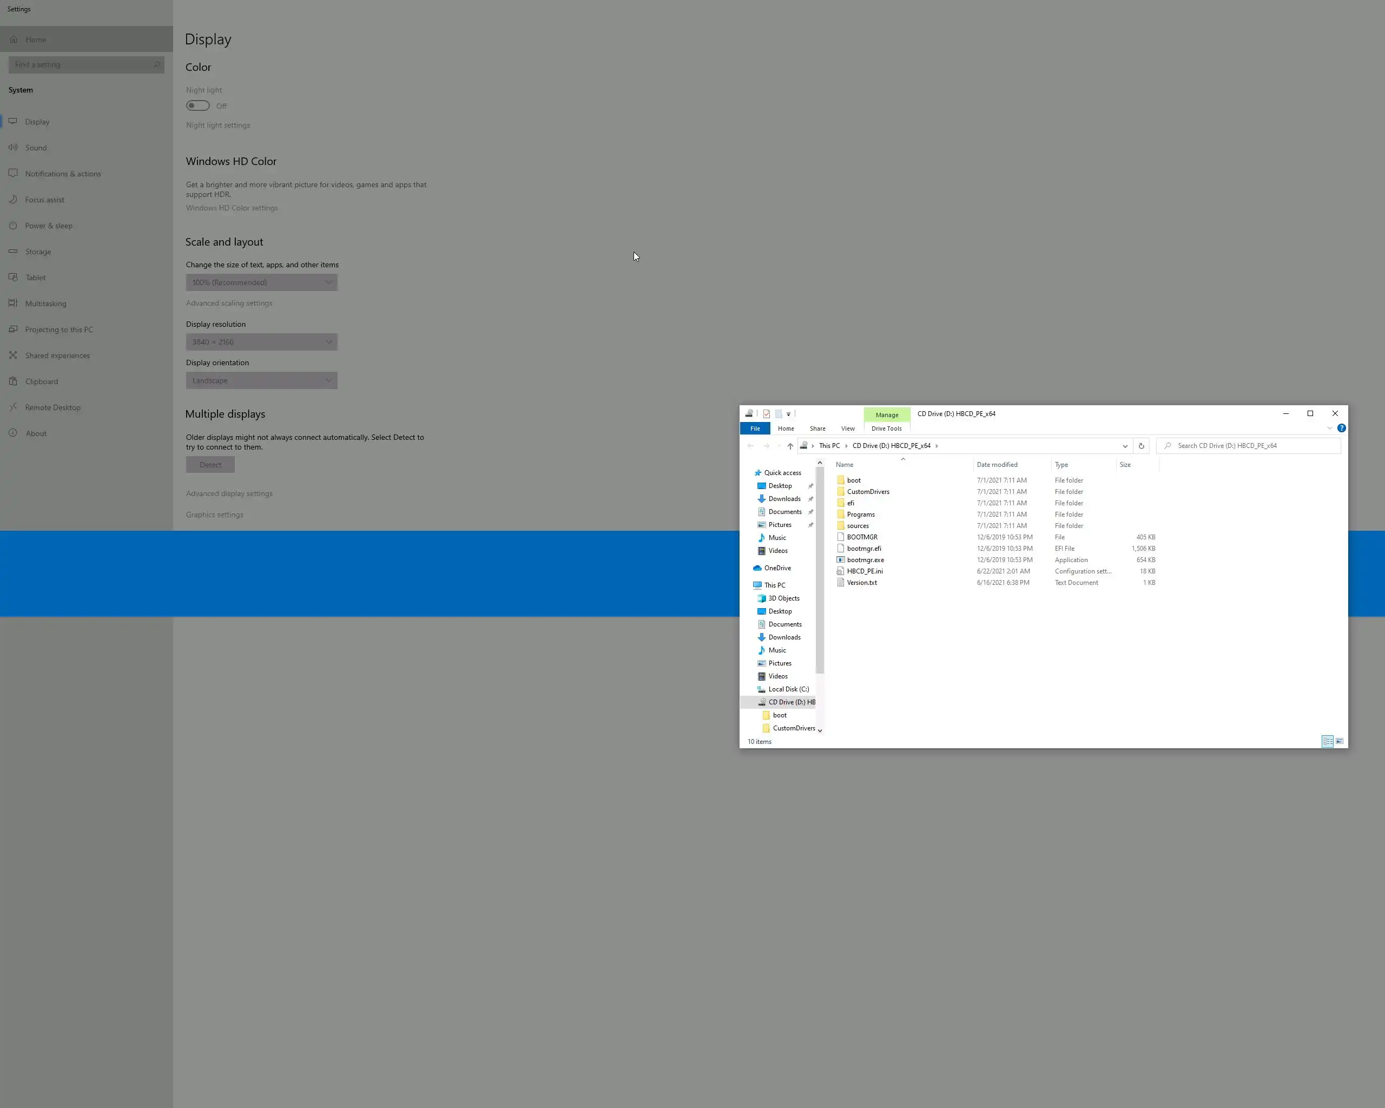This screenshot has width=1385, height=1108.
Task: Click the Up one level arrow in Explorer
Action: pos(790,446)
